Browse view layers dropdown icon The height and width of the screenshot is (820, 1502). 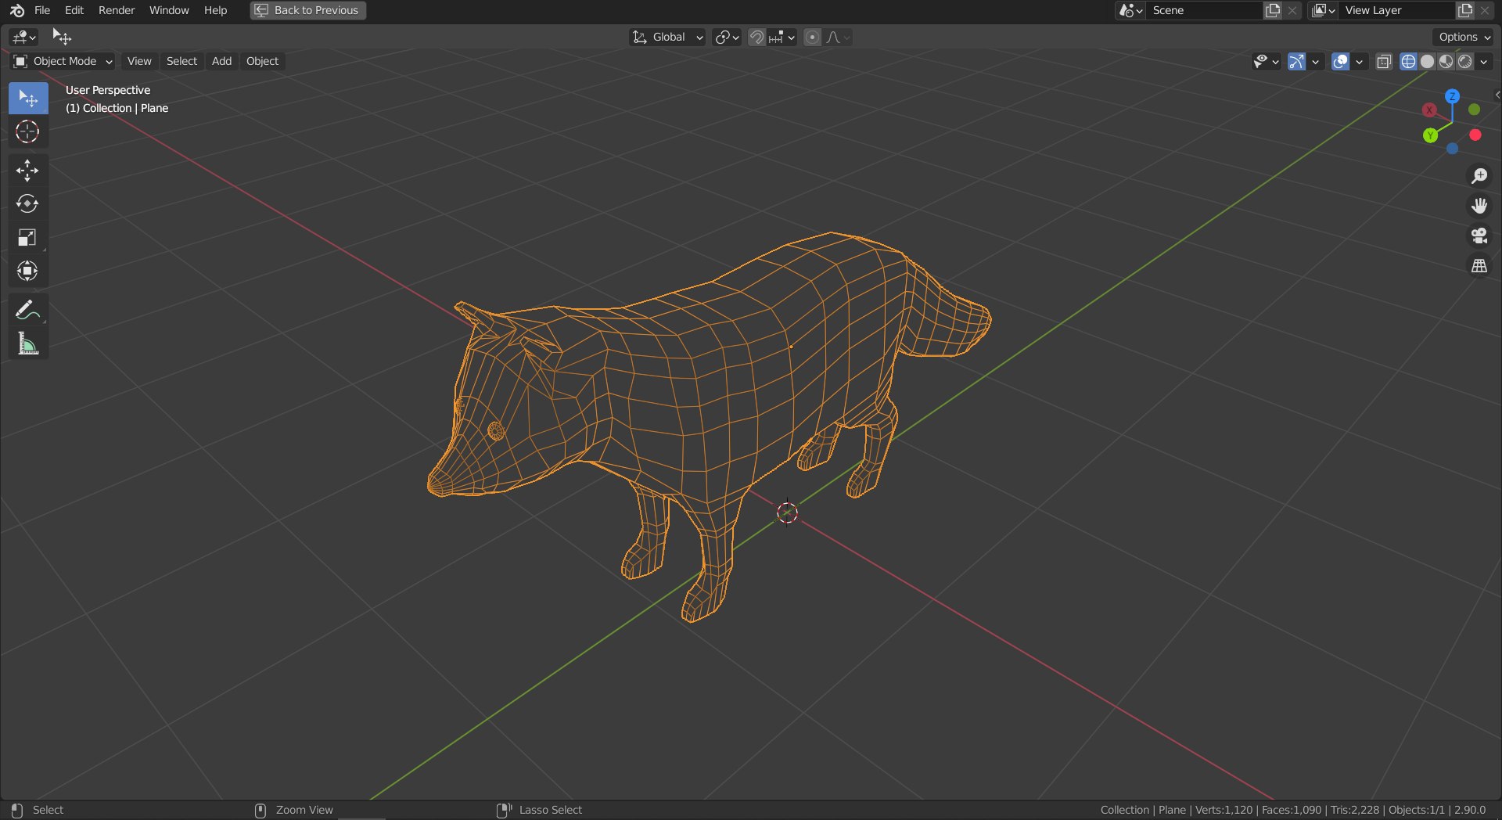[1323, 10]
